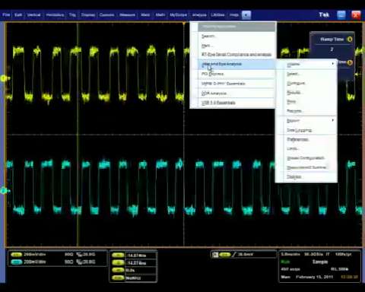Open the Vertical menu
The height and width of the screenshot is (292, 365).
[x=33, y=15]
